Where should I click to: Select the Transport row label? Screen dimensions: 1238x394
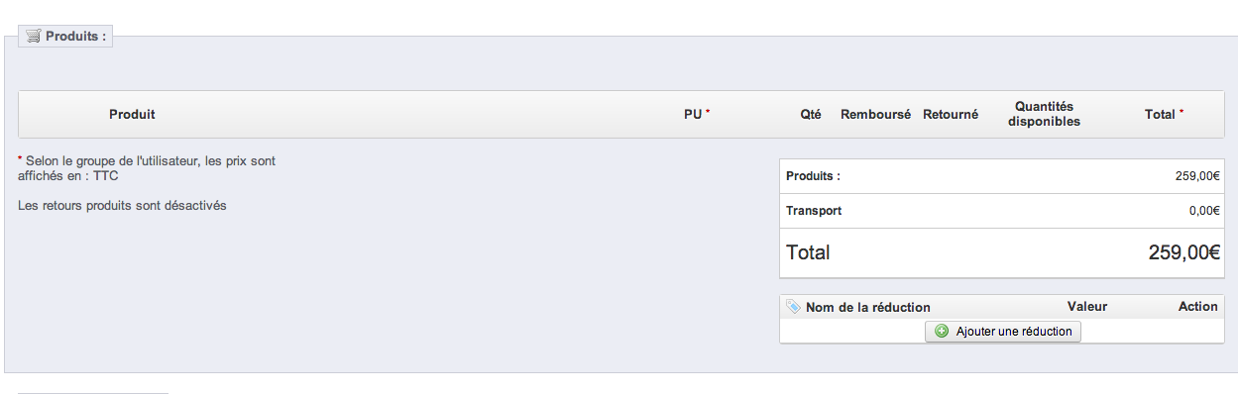pos(814,211)
